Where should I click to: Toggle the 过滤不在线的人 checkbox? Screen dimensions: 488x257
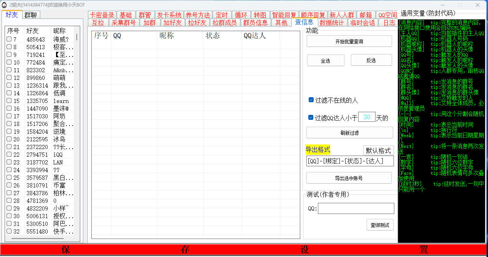click(311, 100)
